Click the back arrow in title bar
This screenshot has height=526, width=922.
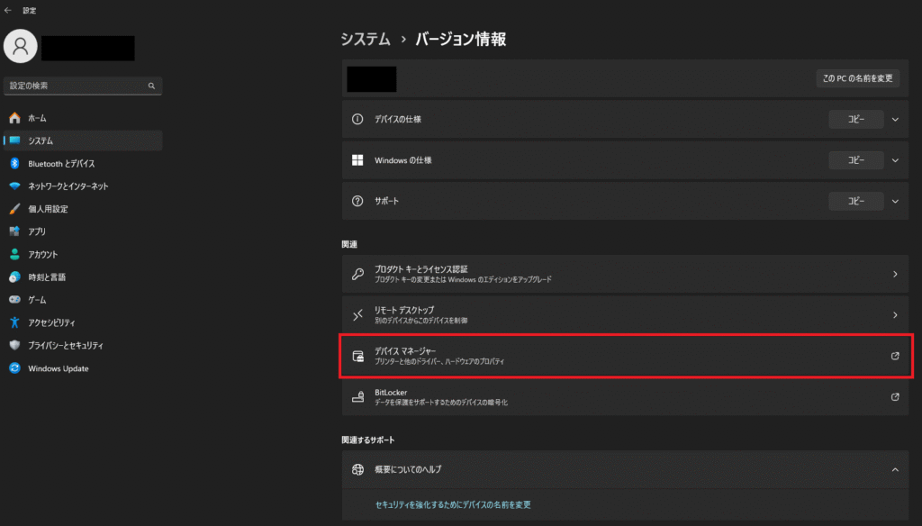point(7,10)
